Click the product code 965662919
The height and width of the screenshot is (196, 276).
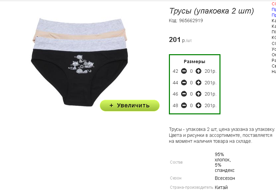(191, 20)
